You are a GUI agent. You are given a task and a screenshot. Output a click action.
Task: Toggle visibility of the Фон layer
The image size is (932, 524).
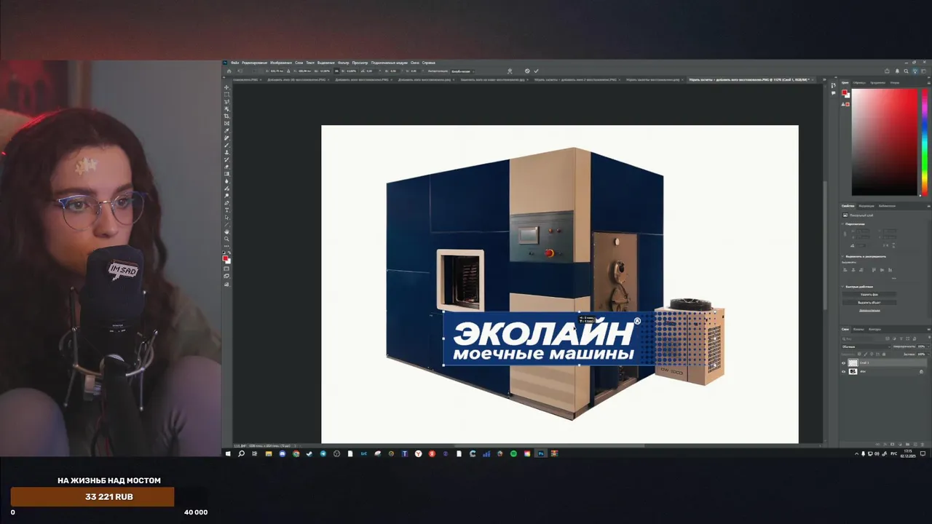pos(843,371)
